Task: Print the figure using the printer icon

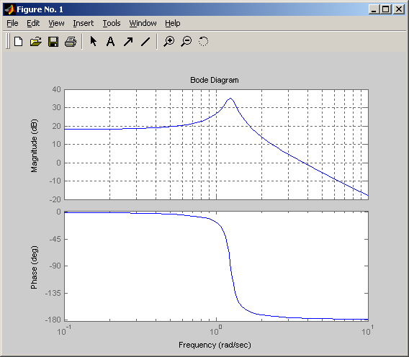Action: pos(71,42)
